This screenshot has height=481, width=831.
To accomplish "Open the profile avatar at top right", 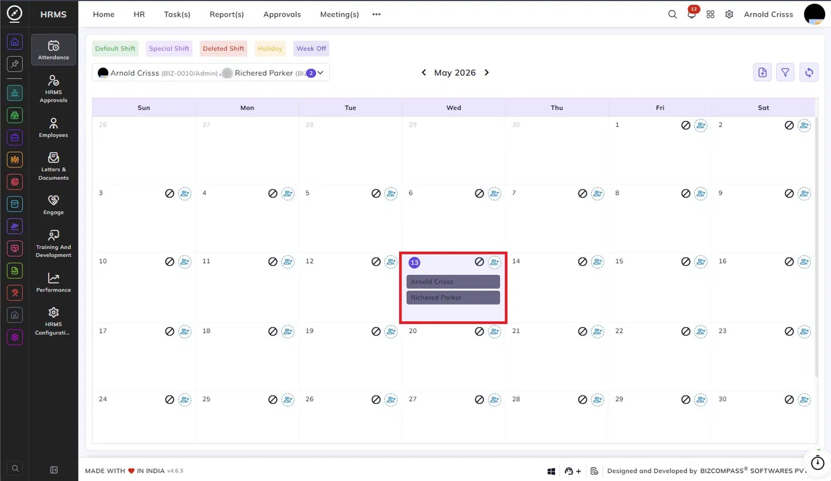I will [x=814, y=14].
